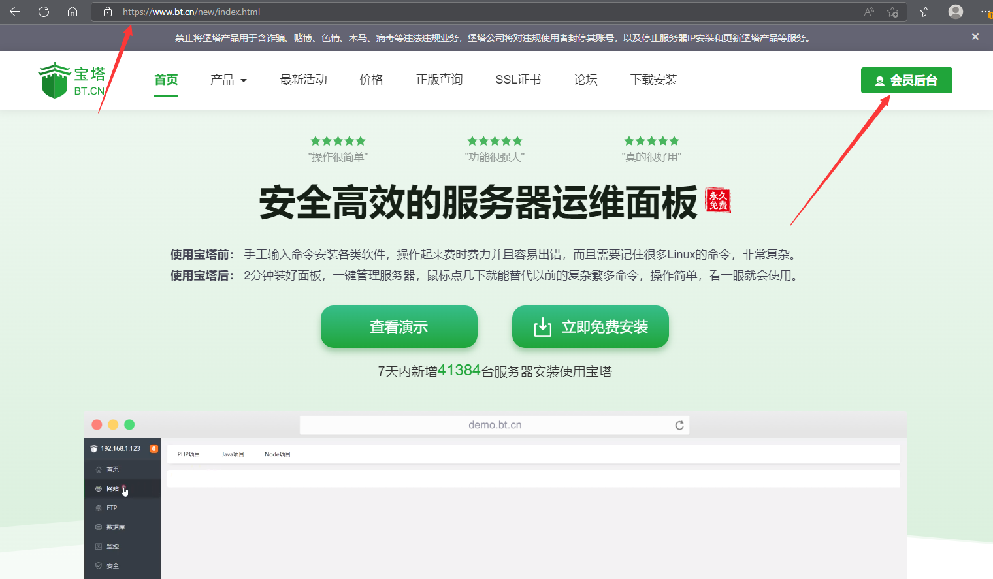Click the green dot in demo window
This screenshot has height=579, width=993.
129,424
